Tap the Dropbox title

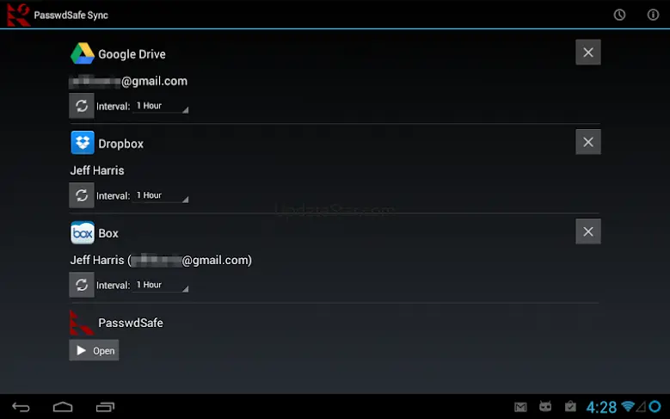coord(121,144)
